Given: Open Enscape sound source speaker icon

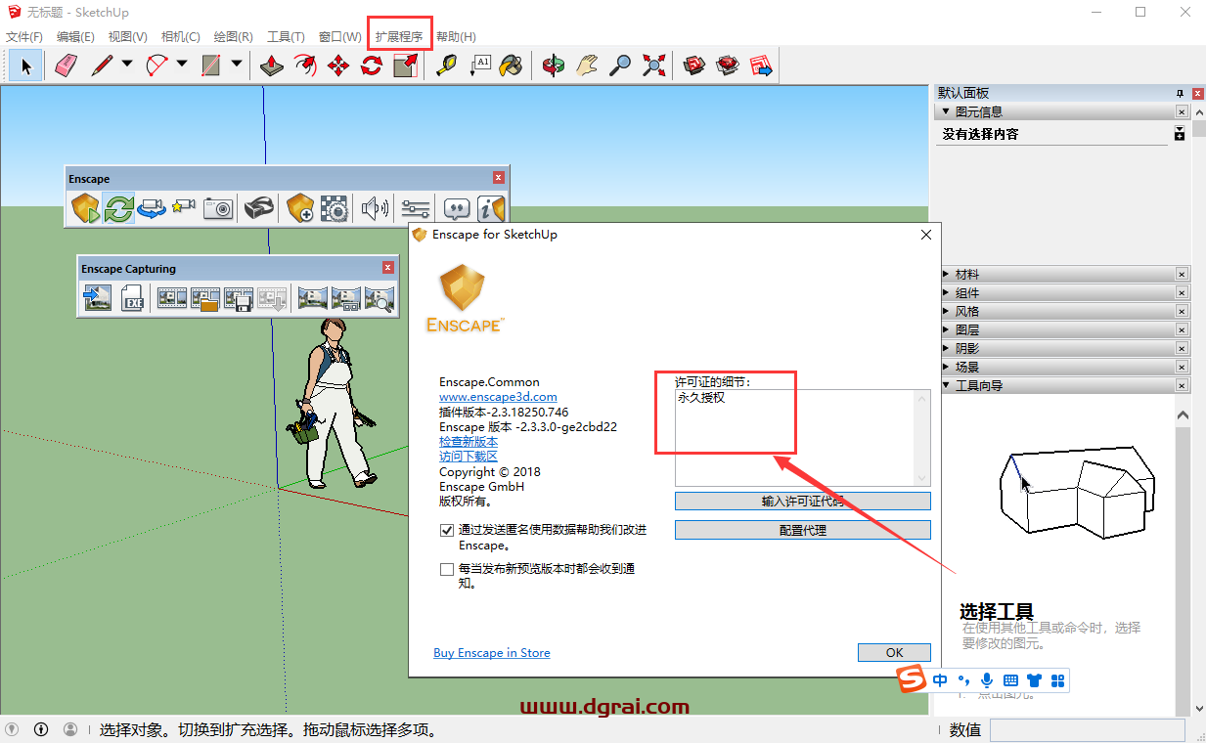Looking at the screenshot, I should click(x=375, y=207).
